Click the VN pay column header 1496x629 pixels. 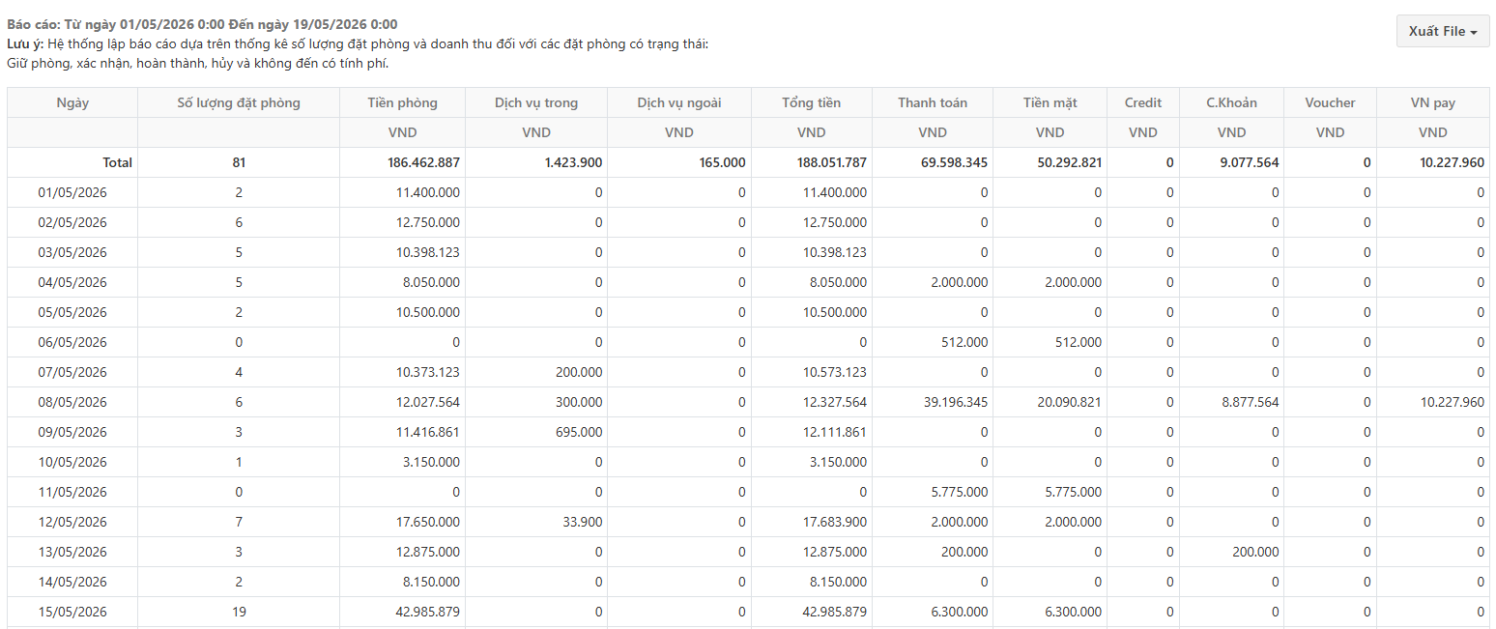pyautogui.click(x=1433, y=102)
